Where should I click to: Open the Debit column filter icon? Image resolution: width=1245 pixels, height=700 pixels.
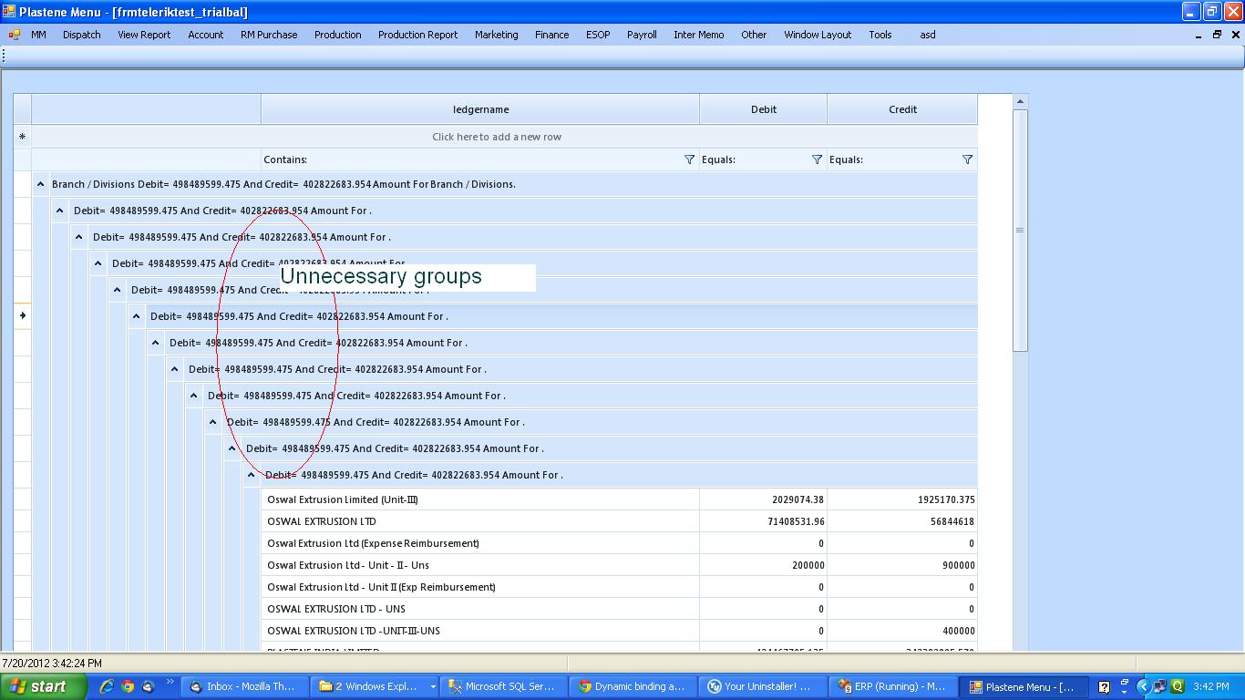pos(817,160)
